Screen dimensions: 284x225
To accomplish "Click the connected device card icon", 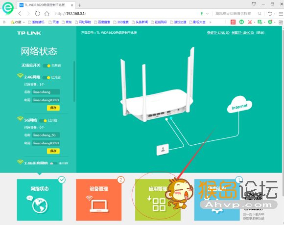I will (163, 150).
